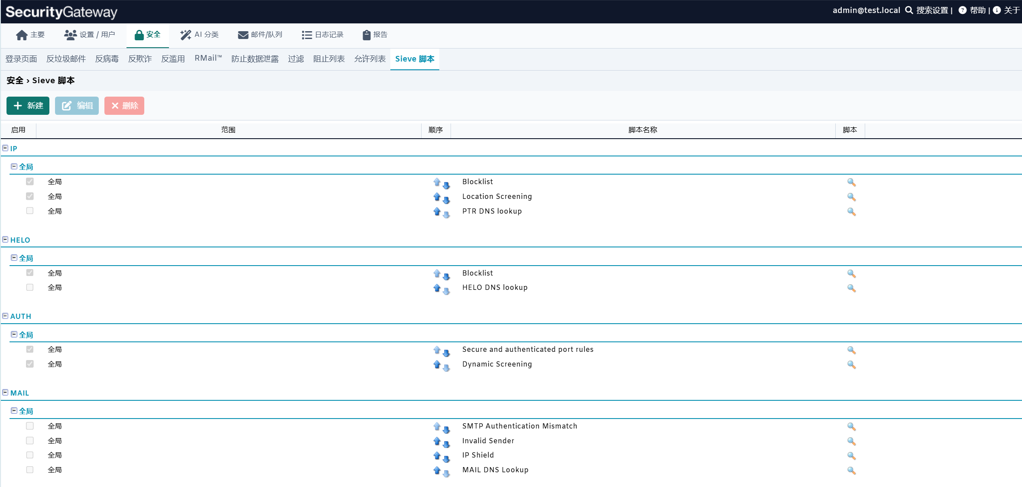This screenshot has height=487, width=1022.
Task: Select the Dynamic Screening script name
Action: pyautogui.click(x=497, y=364)
